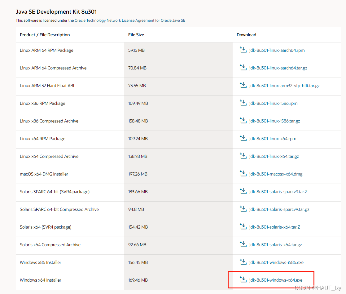This screenshot has height=294, width=346.
Task: Download jdk-8u301-linux-i586.tar.gz link
Action: pyautogui.click(x=275, y=121)
